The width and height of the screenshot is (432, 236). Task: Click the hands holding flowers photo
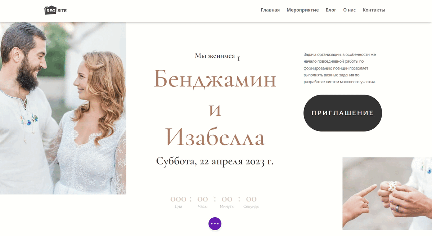click(387, 193)
